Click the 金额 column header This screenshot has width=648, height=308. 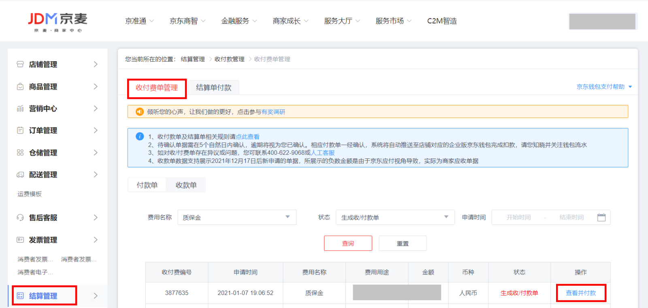coord(428,272)
